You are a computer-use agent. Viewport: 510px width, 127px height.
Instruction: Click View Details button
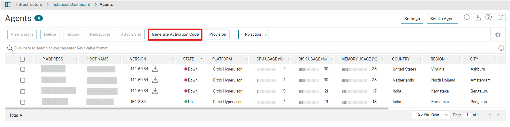tap(22, 34)
